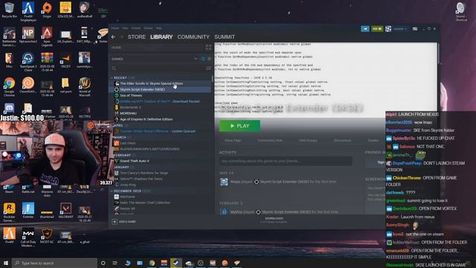Launch Fortnite desktop shortcut
This screenshot has height=268, width=476.
(28, 210)
